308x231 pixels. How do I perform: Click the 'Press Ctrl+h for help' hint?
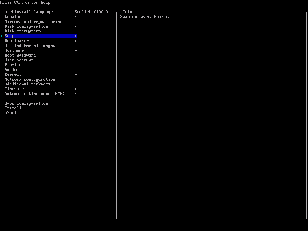tap(25, 2)
